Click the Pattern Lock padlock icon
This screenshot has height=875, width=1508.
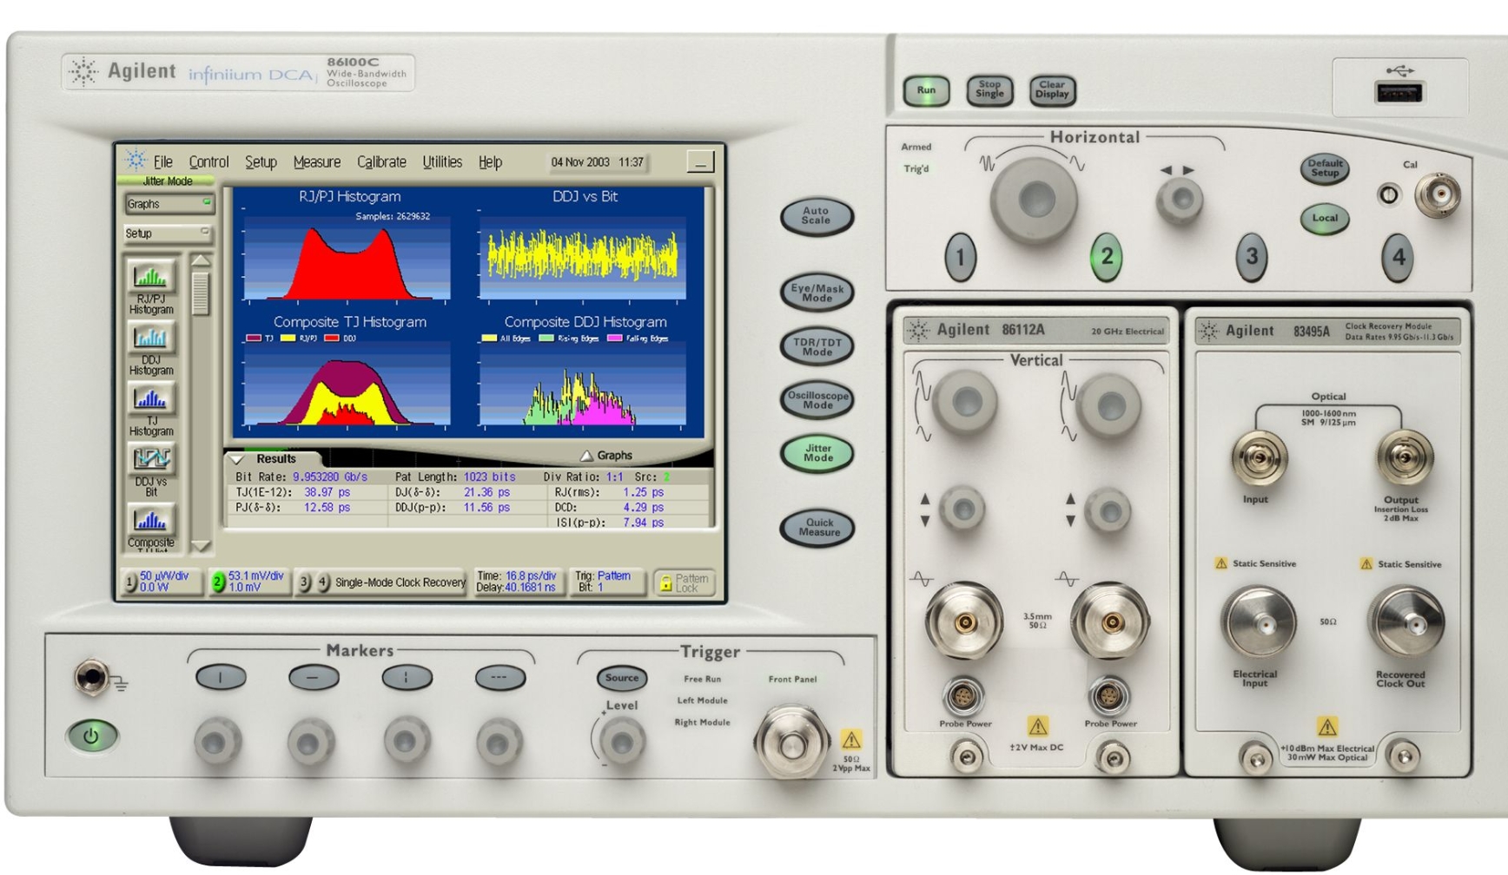click(x=666, y=583)
